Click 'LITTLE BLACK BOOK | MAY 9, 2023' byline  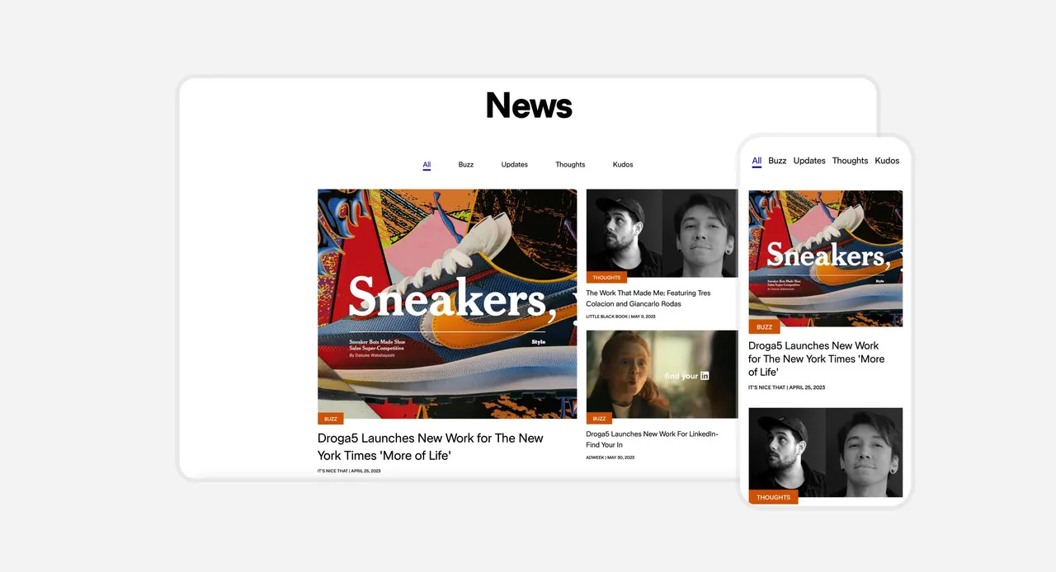pos(620,316)
